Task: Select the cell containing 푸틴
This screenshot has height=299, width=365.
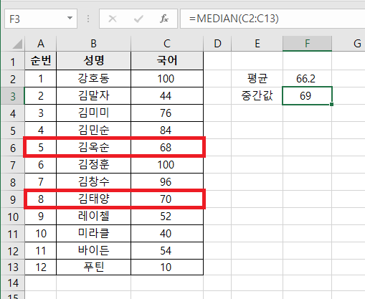Action: [x=93, y=267]
